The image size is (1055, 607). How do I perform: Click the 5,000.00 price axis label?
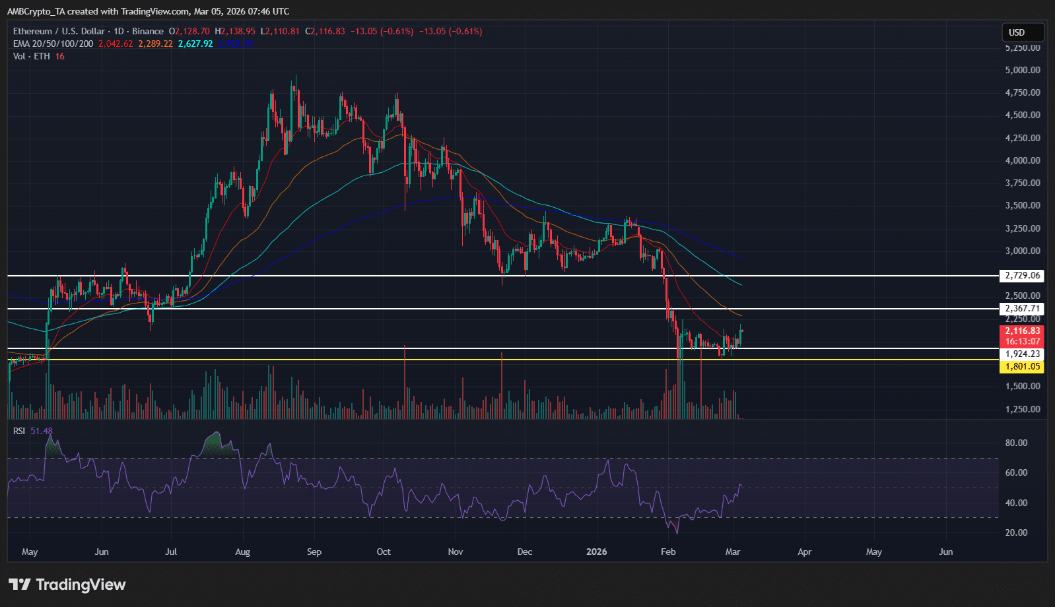(x=1022, y=70)
